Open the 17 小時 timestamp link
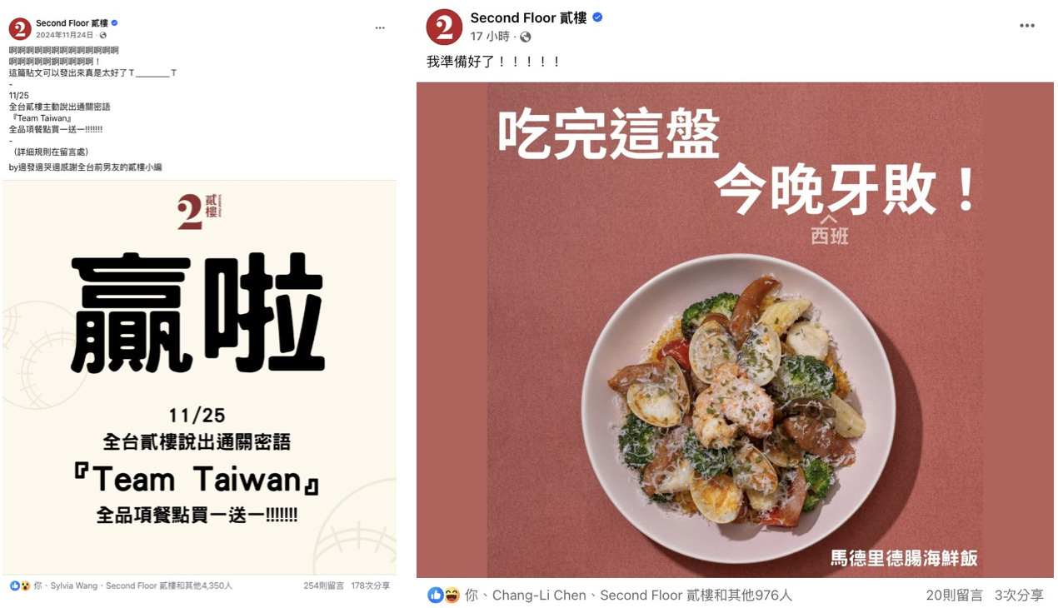1058x608 pixels. (489, 37)
